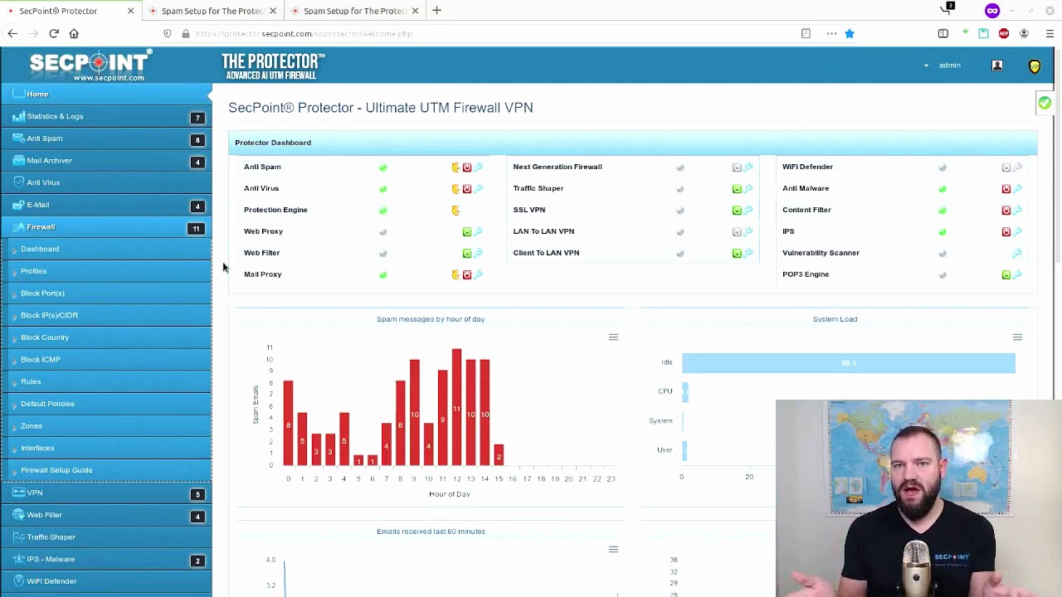Stop Anti Spam with red power icon
Viewport: 1062px width, 597px height.
467,167
